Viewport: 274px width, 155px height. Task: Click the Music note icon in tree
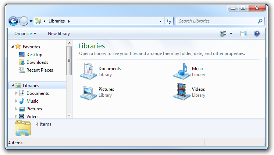click(22, 101)
